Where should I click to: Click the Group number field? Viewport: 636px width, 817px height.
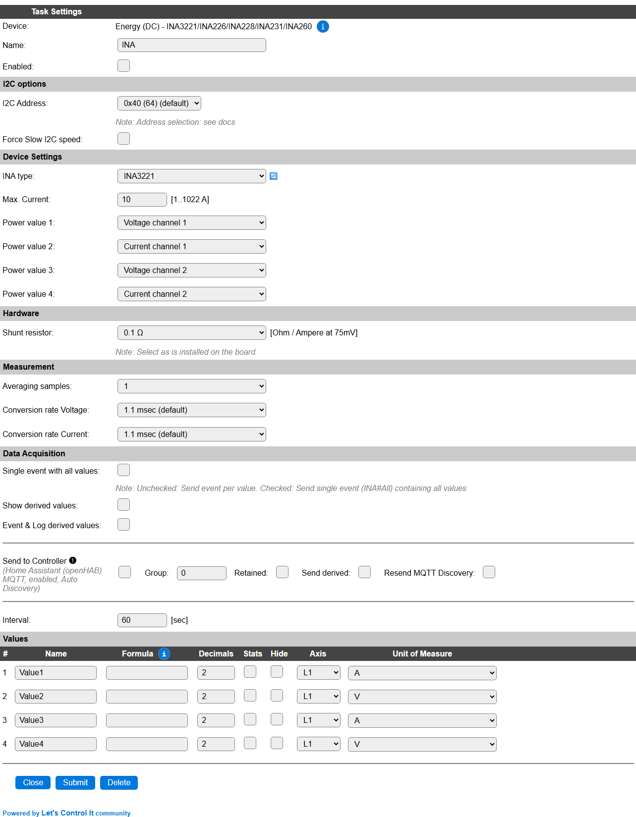point(202,573)
